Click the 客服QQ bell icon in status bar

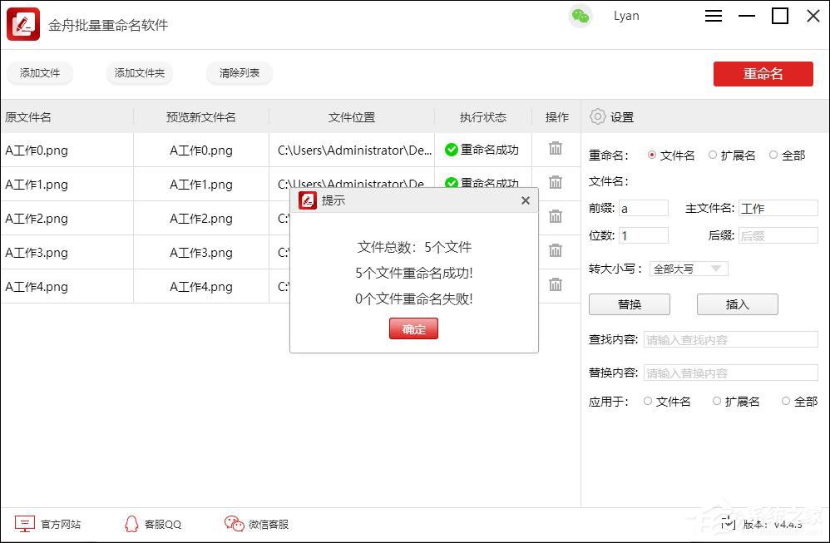pos(131,524)
